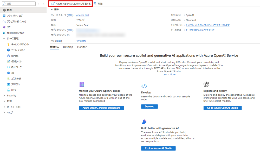Click the モデル デプロイ cube icon

[9, 50]
